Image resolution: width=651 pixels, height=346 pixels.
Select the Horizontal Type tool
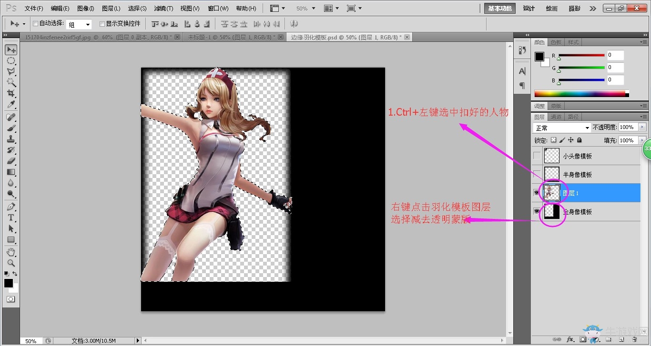(10, 217)
